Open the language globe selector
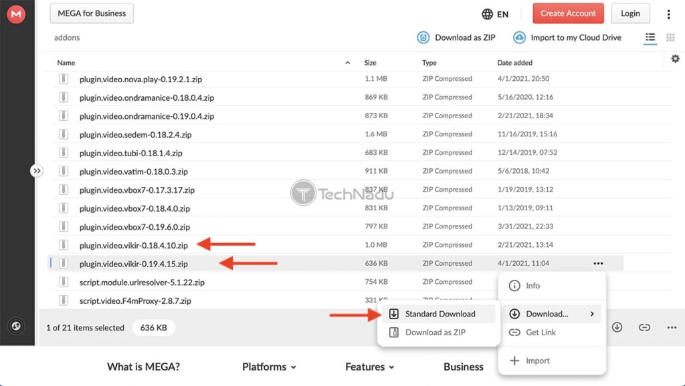This screenshot has width=685, height=386. (487, 14)
